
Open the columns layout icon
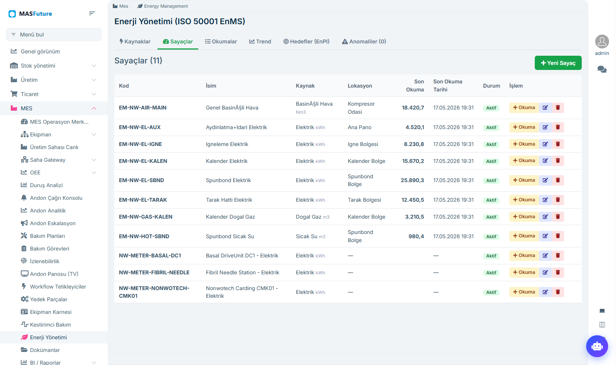[602, 325]
